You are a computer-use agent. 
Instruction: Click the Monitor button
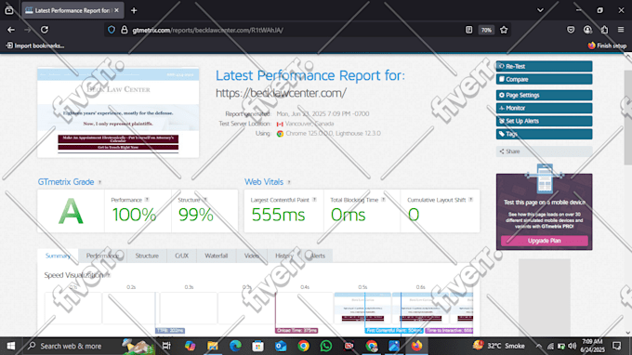click(544, 108)
